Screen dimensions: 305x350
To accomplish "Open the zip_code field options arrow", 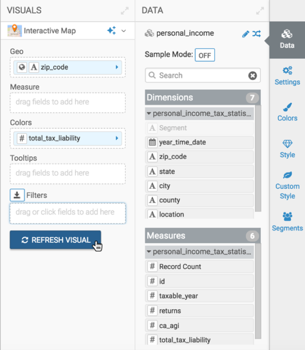I will 117,67.
